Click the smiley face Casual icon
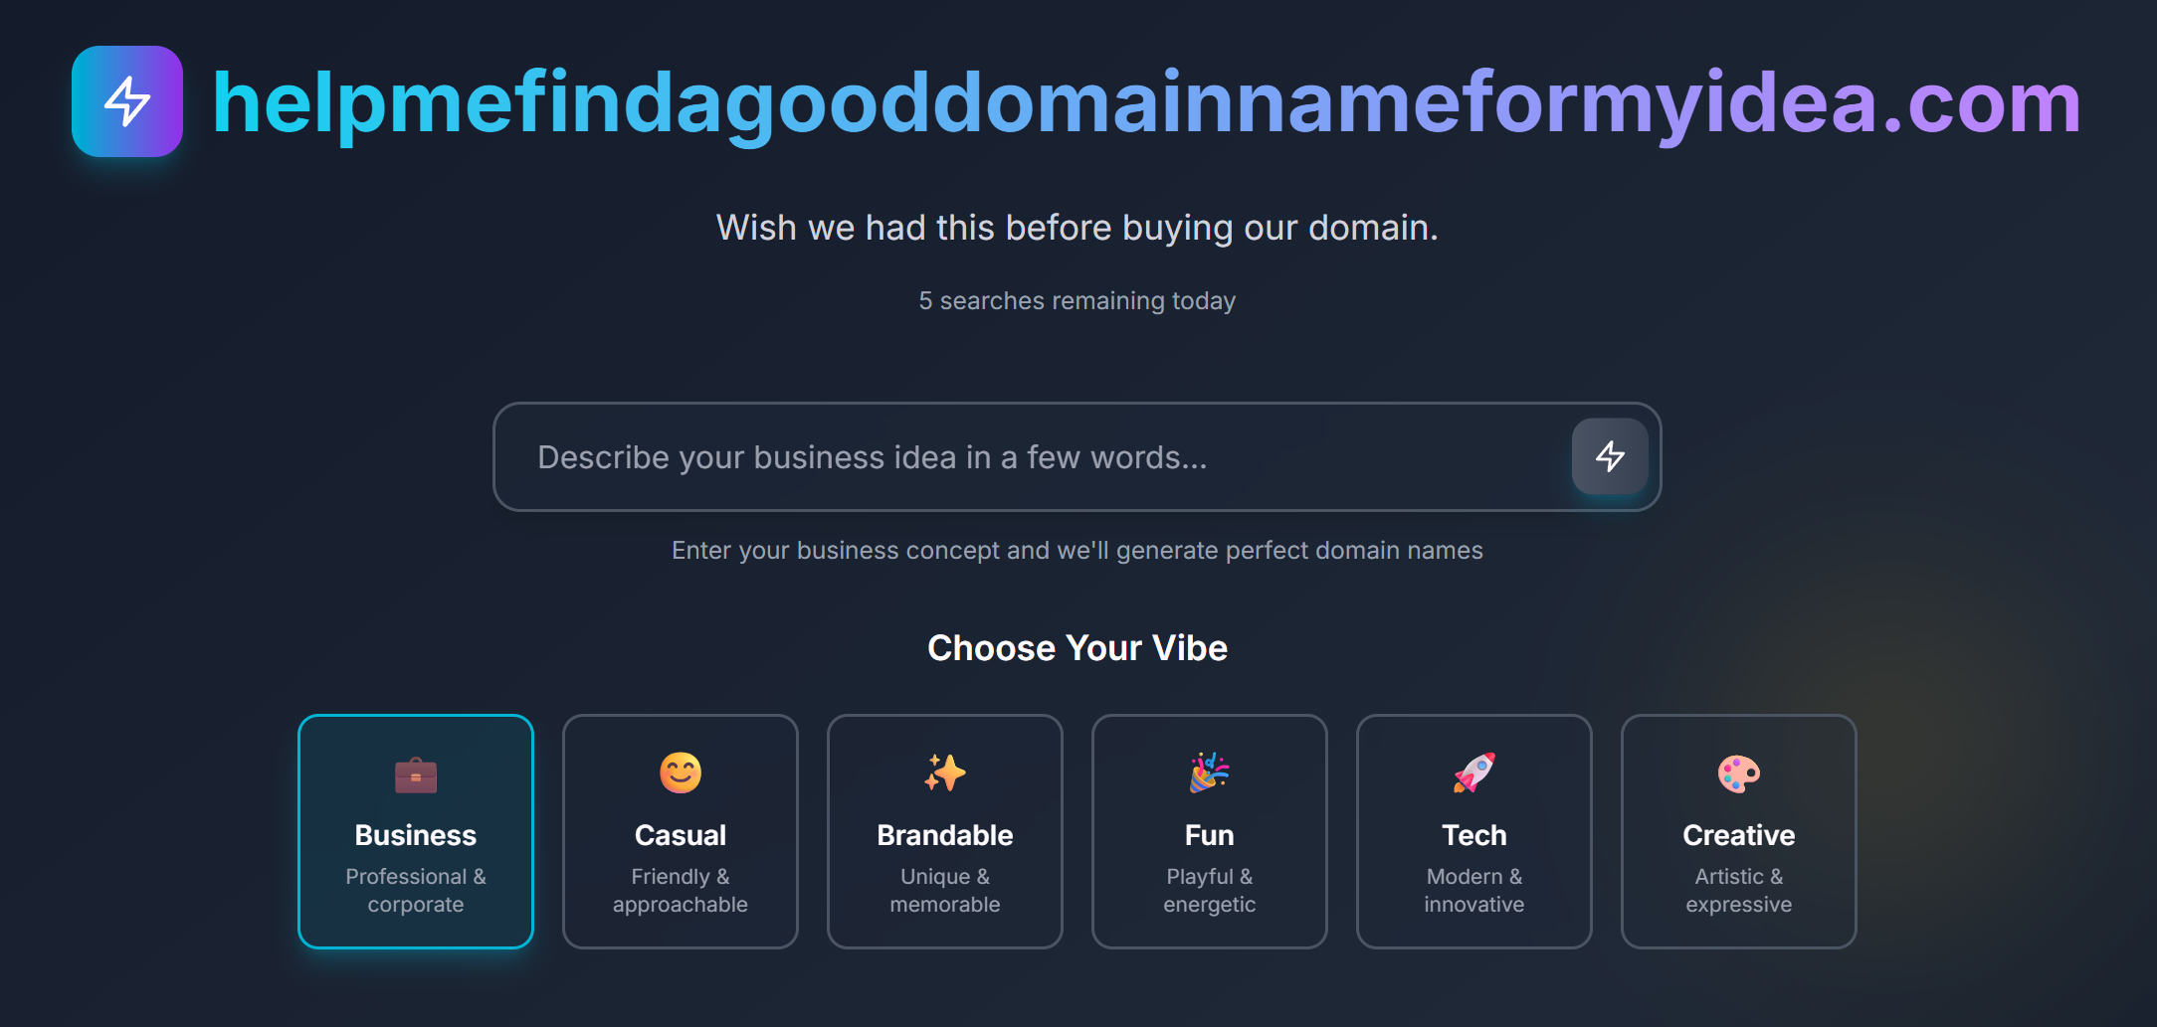Viewport: 2157px width, 1027px height. [x=681, y=772]
